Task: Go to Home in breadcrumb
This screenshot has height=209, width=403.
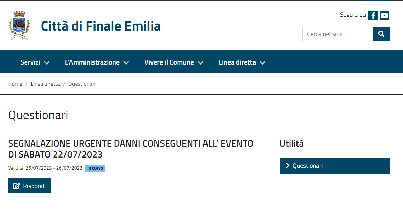Action: coord(15,84)
